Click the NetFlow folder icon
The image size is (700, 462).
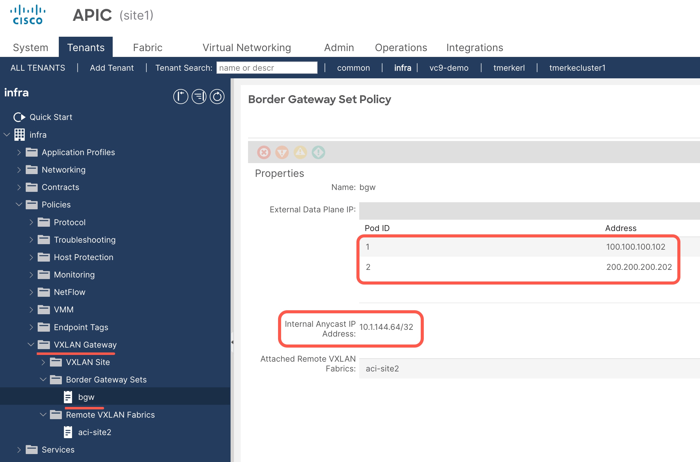pyautogui.click(x=44, y=292)
